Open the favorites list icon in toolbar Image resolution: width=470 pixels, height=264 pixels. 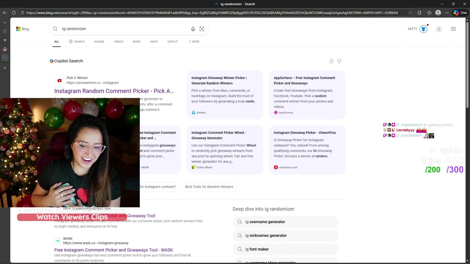point(429,13)
